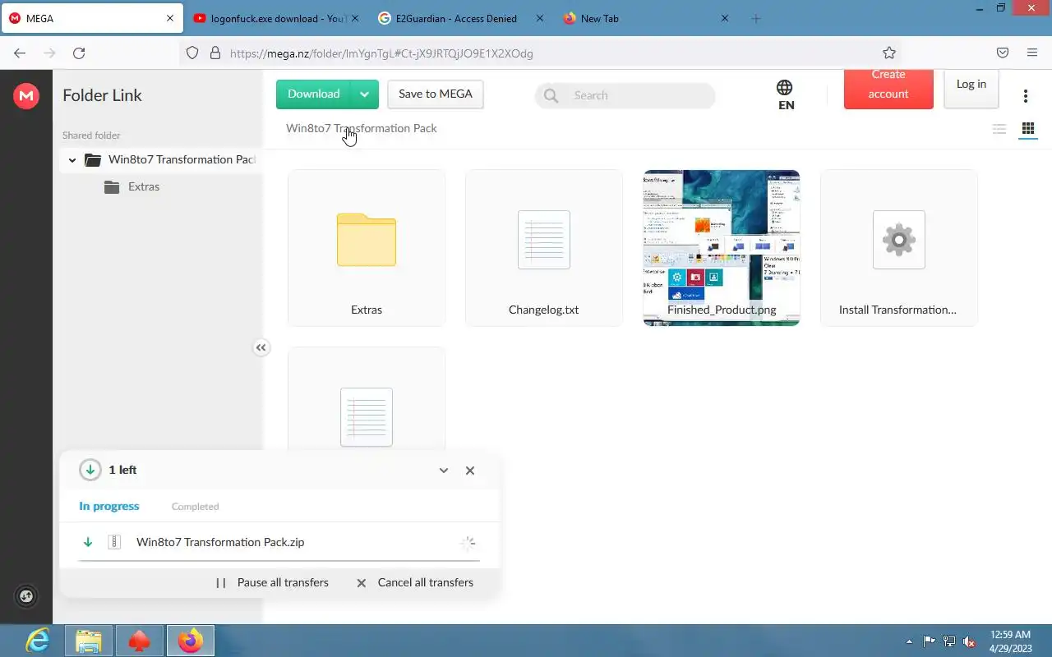1052x657 pixels.
Task: Show hidden tray icons arrow
Action: (x=909, y=641)
